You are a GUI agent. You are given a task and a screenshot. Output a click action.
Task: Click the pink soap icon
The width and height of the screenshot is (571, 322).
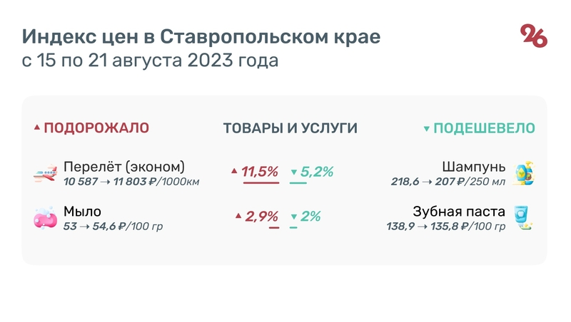(x=45, y=217)
